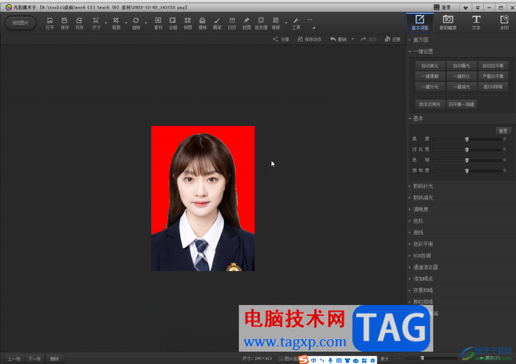Select the 裁剪 crop tool
The image size is (516, 364).
pyautogui.click(x=116, y=23)
